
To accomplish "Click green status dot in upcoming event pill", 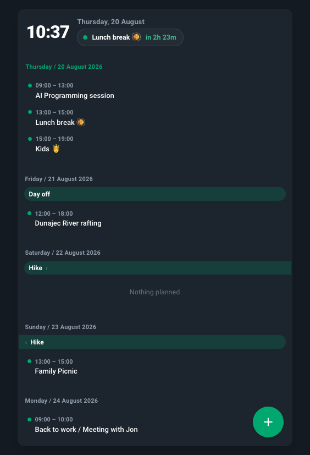I will tap(85, 37).
